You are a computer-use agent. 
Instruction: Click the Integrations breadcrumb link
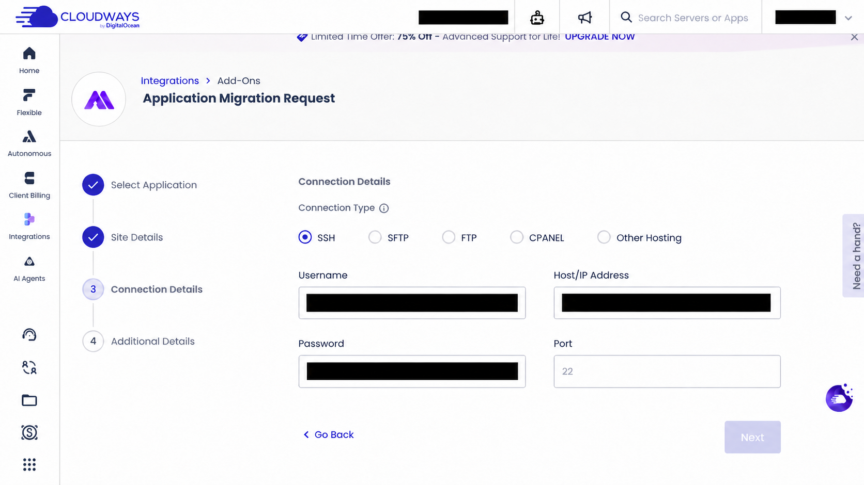[169, 81]
